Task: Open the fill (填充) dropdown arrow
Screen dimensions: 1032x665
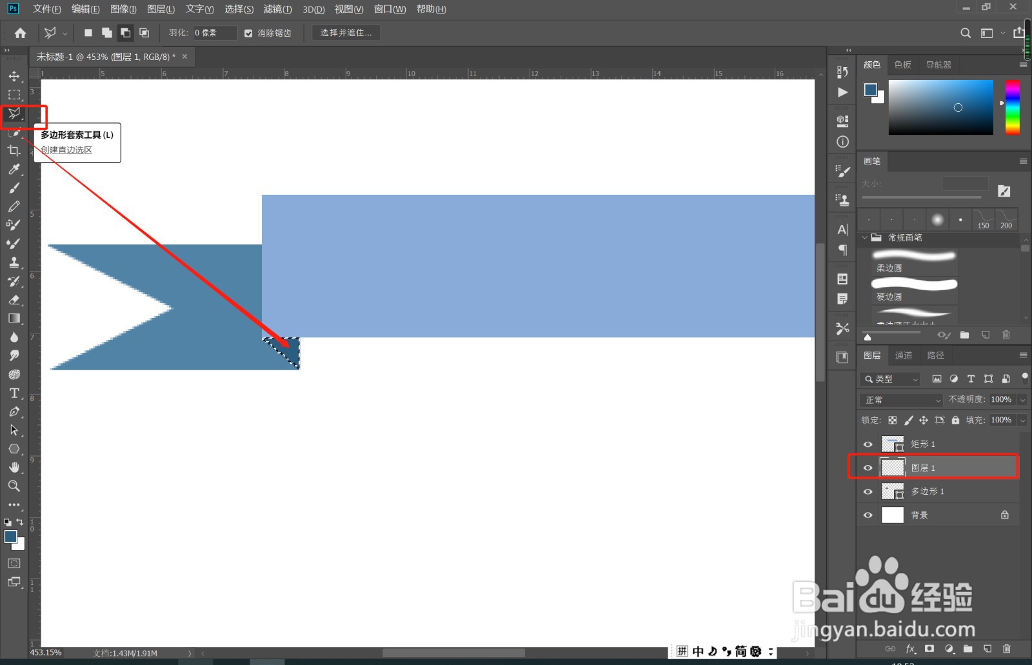Action: tap(1022, 420)
